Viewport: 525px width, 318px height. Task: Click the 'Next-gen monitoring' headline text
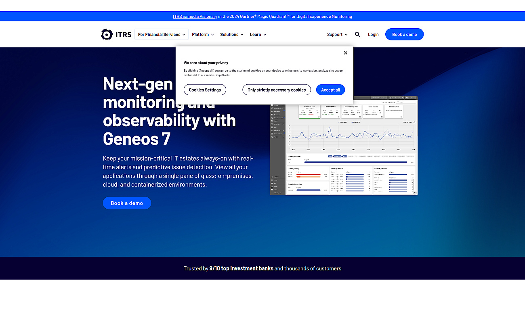(169, 111)
